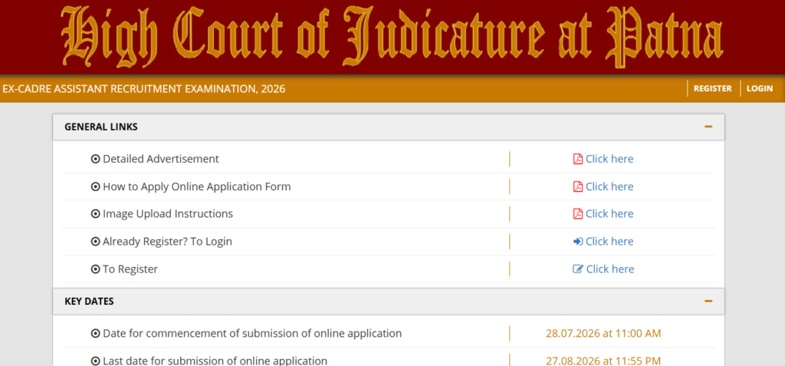Click the date 27.08.2026 at 11:55 PM
785x366 pixels.
(x=603, y=361)
